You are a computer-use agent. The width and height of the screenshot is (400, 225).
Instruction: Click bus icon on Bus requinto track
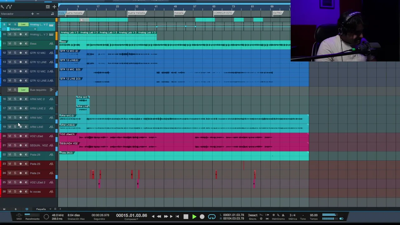coord(51,90)
